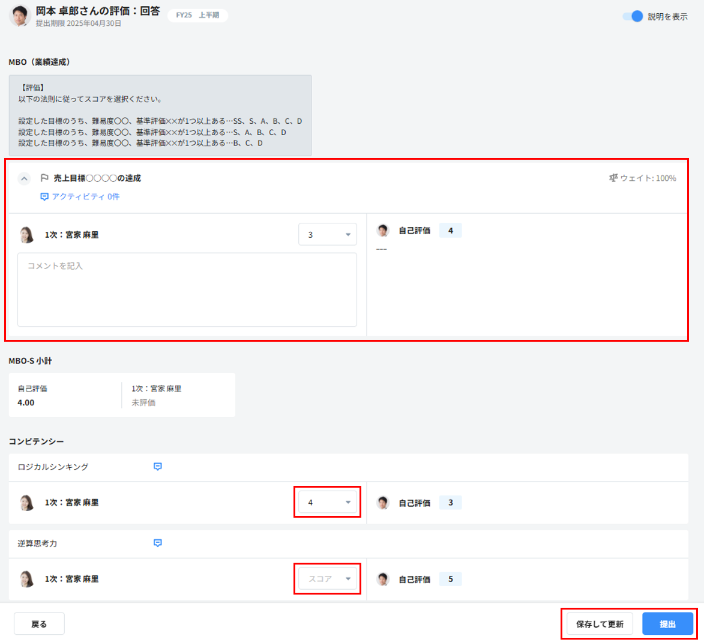Image resolution: width=704 pixels, height=642 pixels.
Task: Click the FY25 上半期 period badge
Action: (197, 15)
